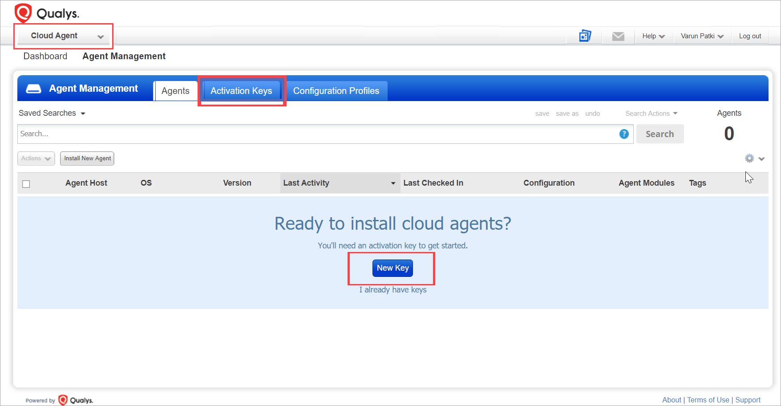Click the save as link
The width and height of the screenshot is (781, 406).
coord(567,114)
